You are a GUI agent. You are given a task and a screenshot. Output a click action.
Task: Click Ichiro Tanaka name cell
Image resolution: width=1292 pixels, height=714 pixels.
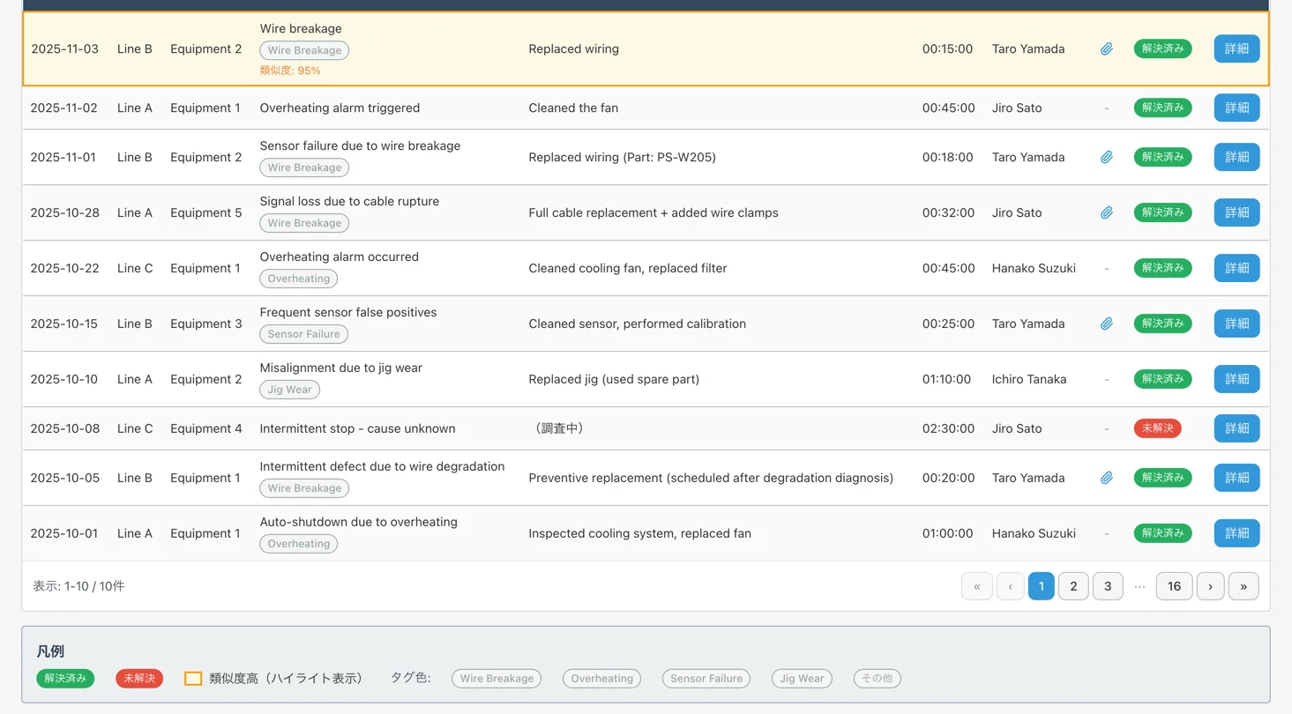1029,379
